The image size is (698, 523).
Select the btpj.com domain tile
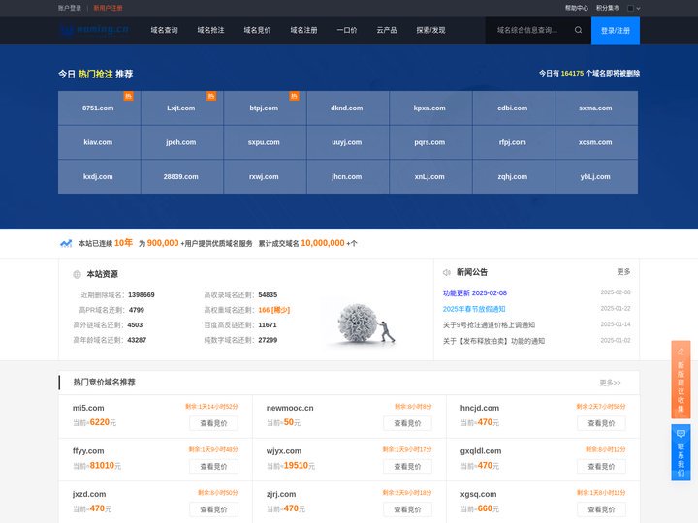pos(266,108)
